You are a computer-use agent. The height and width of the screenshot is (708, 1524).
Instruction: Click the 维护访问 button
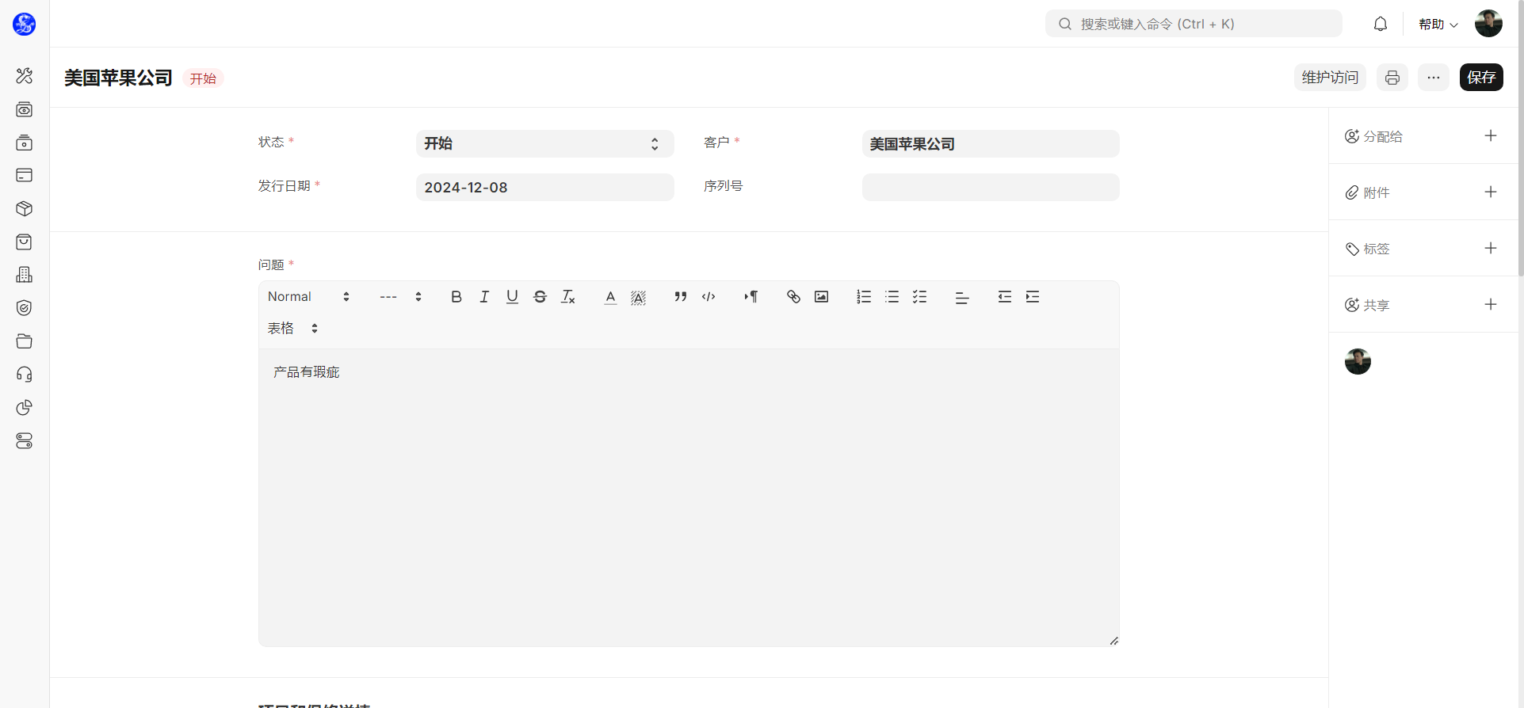point(1330,77)
